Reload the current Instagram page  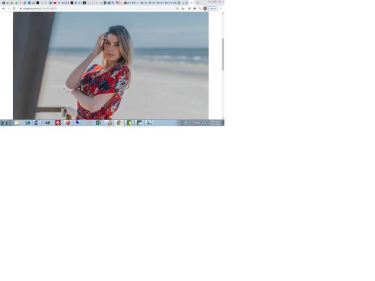point(14,8)
